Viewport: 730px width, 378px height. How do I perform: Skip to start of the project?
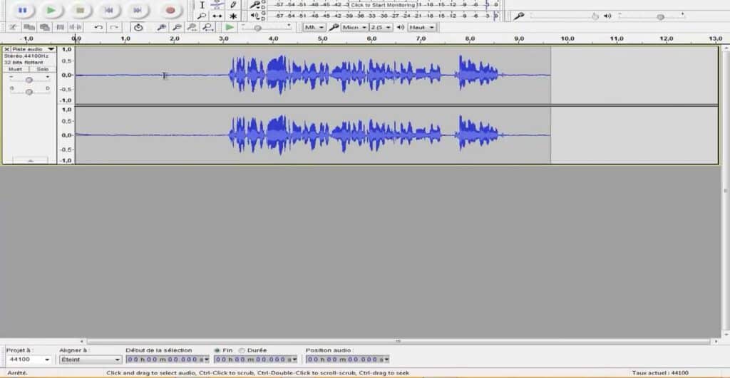point(109,9)
